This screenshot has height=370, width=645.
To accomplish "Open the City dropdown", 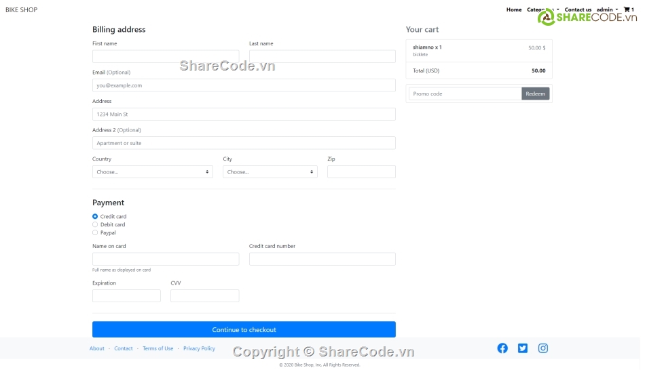I will 270,172.
